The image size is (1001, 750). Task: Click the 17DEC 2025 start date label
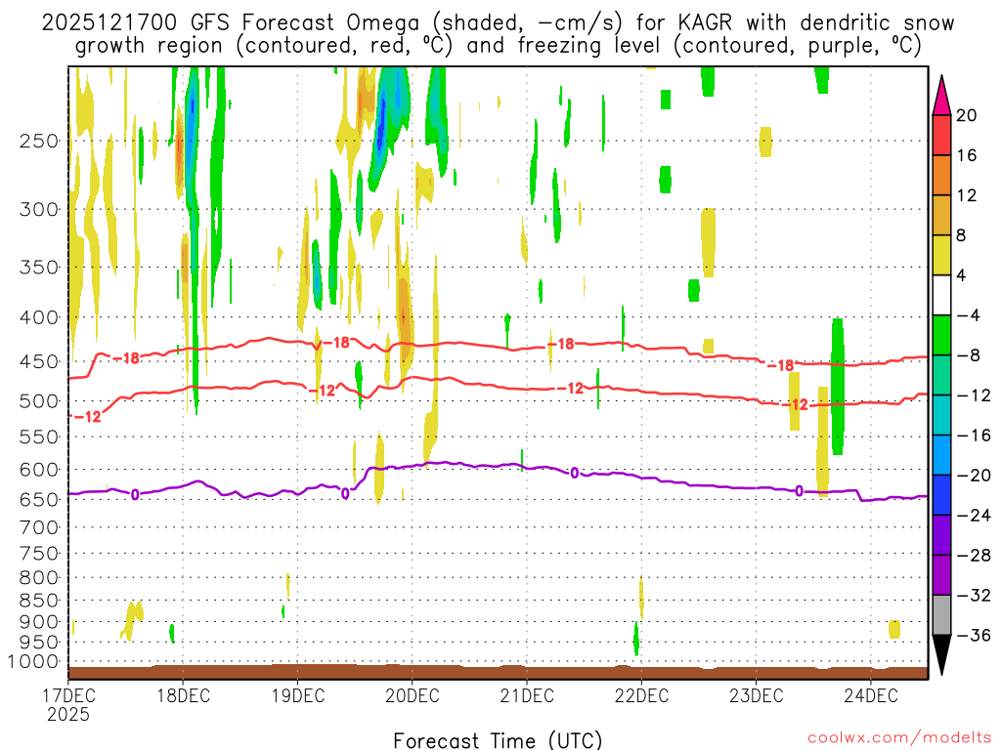(67, 704)
